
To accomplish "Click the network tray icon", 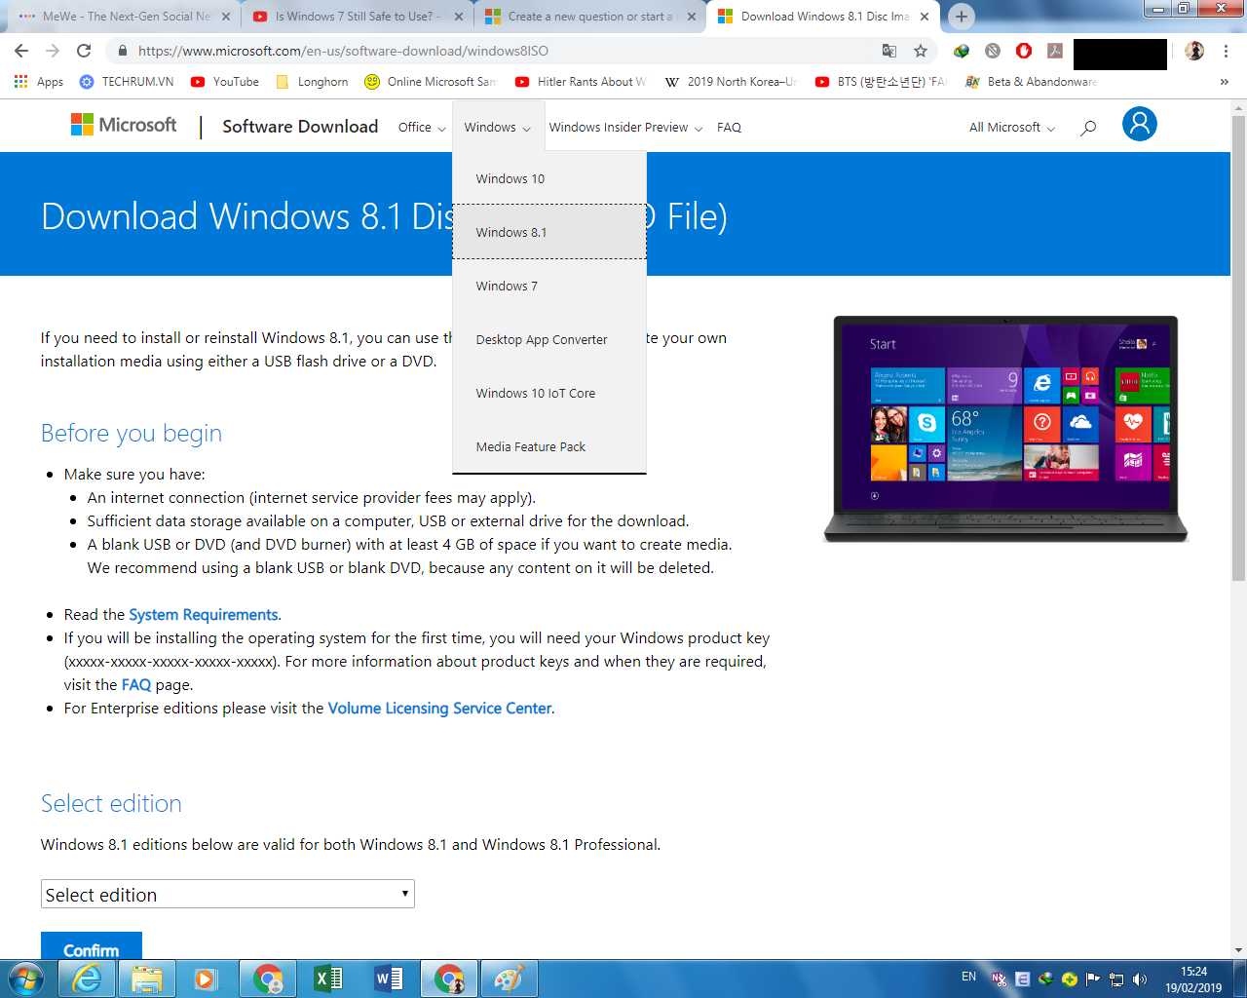I will tap(1116, 979).
